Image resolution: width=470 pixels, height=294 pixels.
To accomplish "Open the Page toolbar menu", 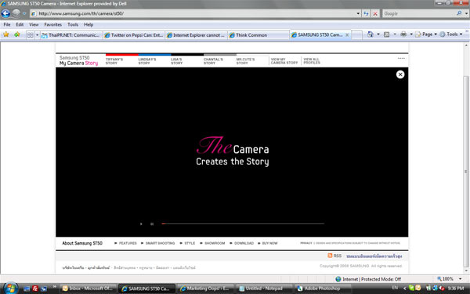I will [x=426, y=34].
